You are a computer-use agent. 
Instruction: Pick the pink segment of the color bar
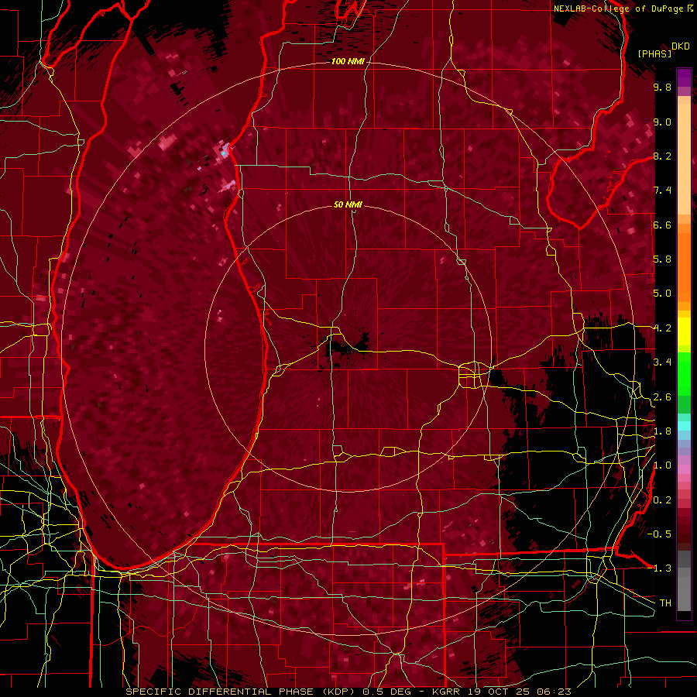[x=684, y=469]
